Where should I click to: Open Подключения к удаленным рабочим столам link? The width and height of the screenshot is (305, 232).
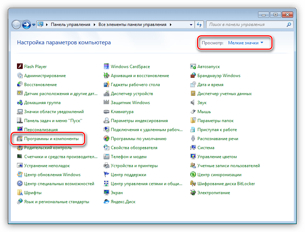point(147,130)
